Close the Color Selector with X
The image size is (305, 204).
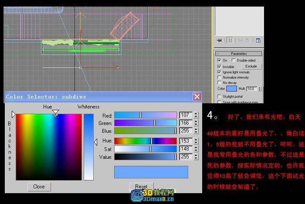(197, 96)
